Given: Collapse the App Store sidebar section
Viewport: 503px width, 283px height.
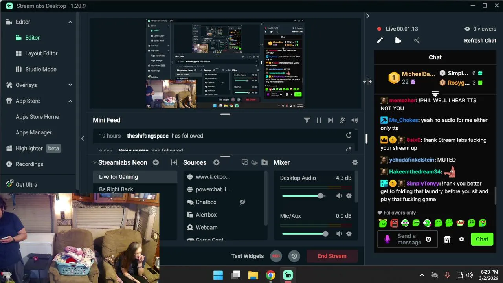Looking at the screenshot, I should (x=70, y=101).
